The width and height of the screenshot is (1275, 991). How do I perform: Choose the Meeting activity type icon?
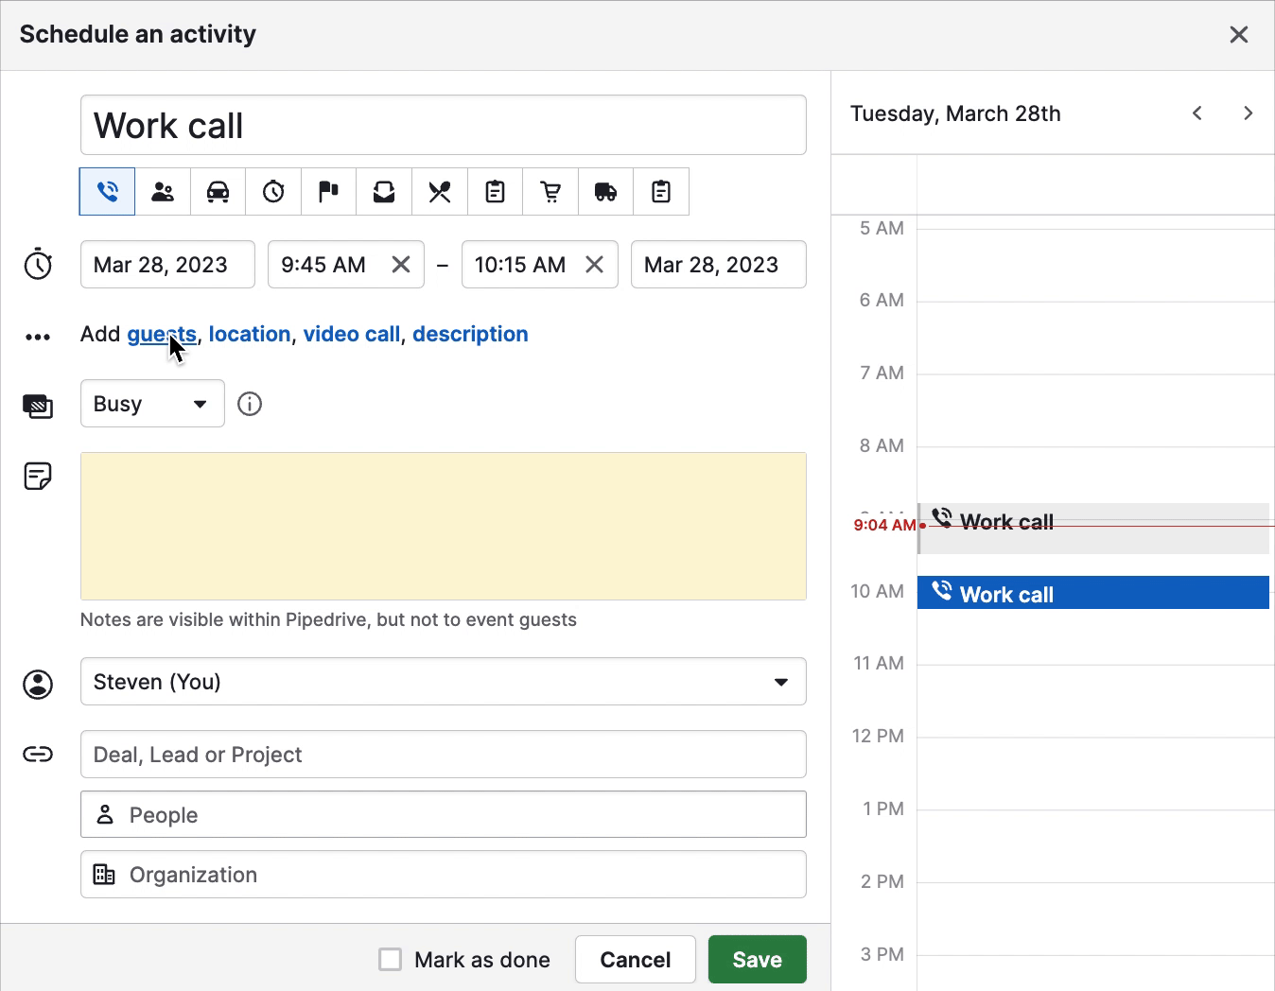tap(162, 191)
